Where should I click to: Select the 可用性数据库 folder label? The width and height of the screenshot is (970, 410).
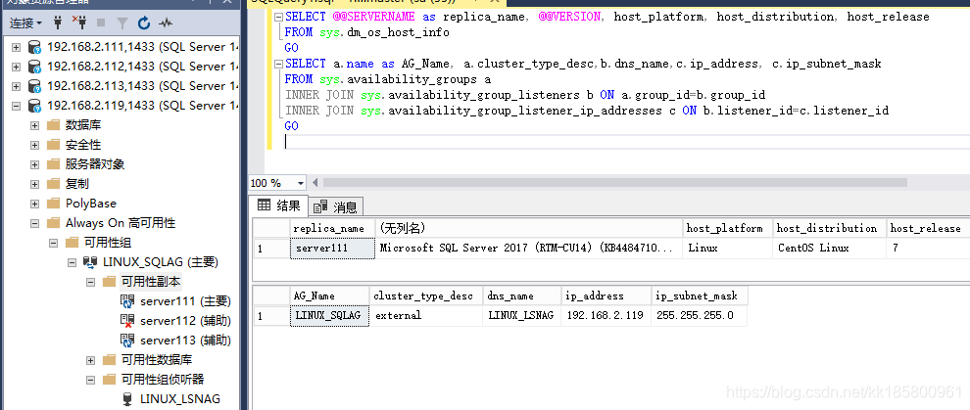[x=157, y=360]
